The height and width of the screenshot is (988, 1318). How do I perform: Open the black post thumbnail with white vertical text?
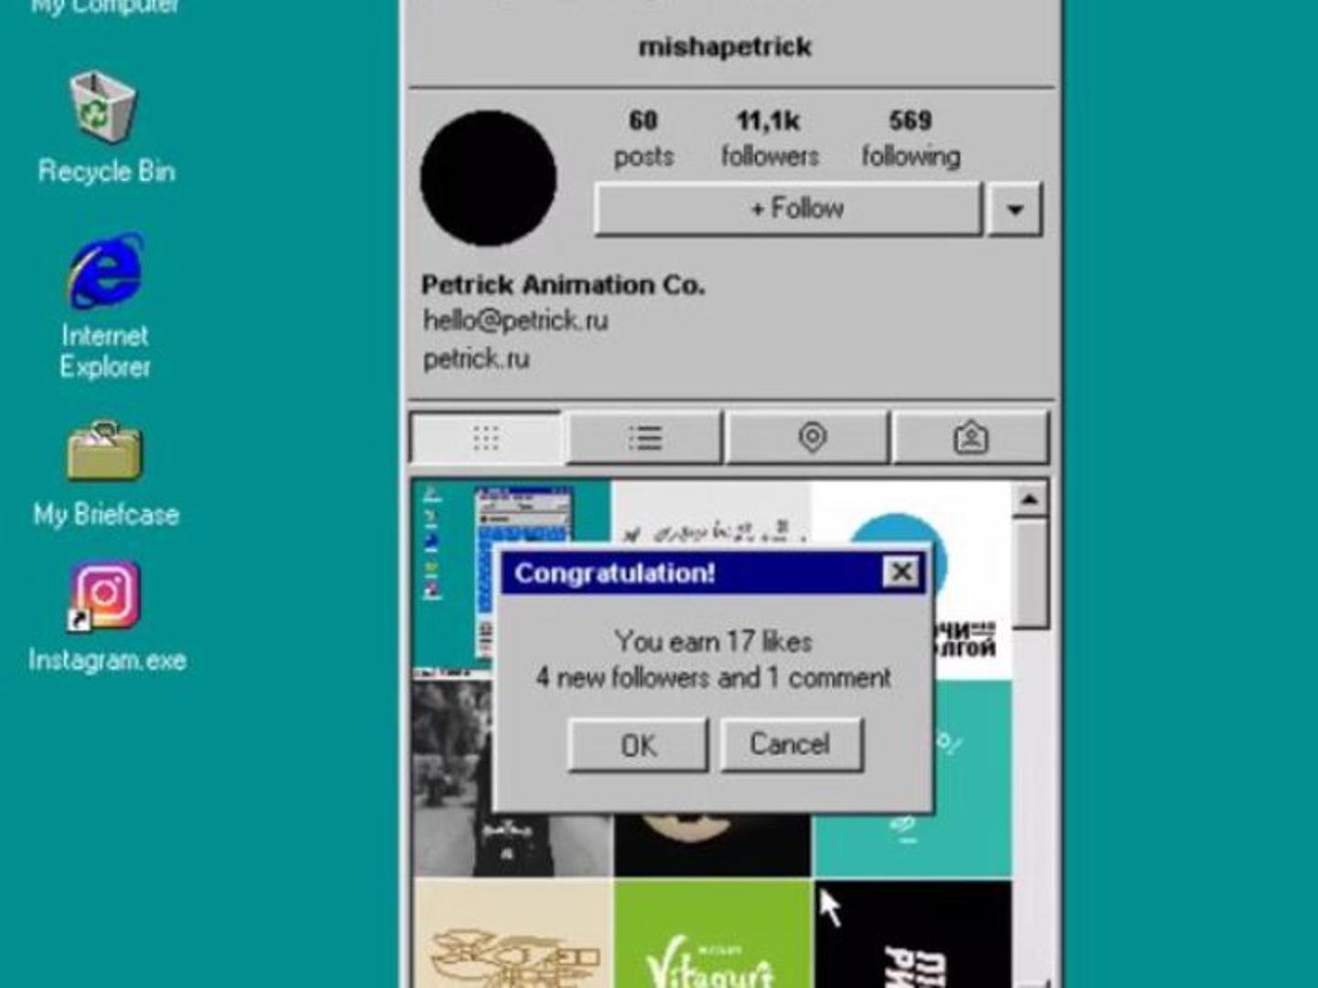click(x=913, y=934)
